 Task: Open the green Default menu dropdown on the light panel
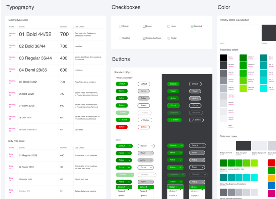124,146
